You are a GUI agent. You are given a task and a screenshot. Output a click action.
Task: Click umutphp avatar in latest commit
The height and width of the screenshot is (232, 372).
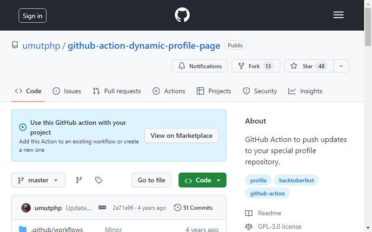coord(26,208)
